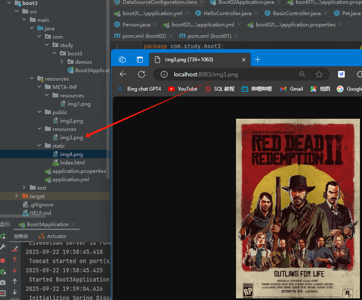
Task: Switch to the Actuator tab
Action: pyautogui.click(x=52, y=236)
